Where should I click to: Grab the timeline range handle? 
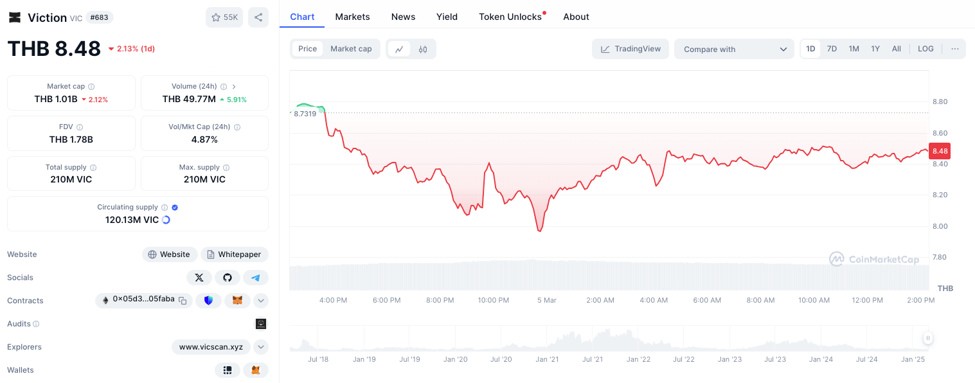click(928, 338)
